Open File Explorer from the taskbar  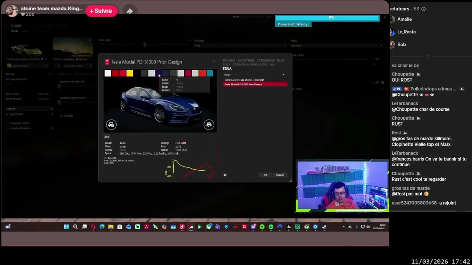[111, 227]
